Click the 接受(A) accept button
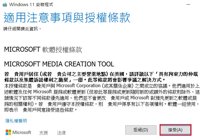 (175, 130)
